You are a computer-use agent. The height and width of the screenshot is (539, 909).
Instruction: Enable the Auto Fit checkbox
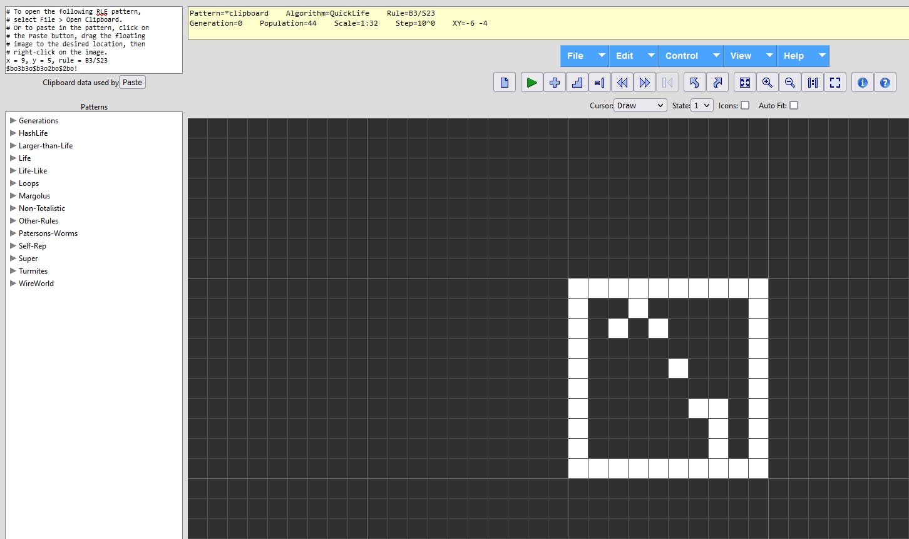click(x=794, y=106)
